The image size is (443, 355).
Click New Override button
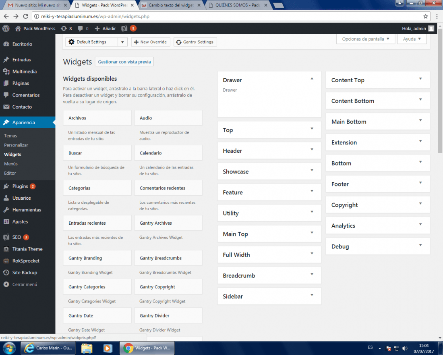click(151, 42)
